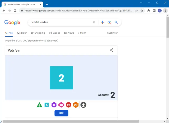This screenshot has width=169, height=123.
Task: Switch to the Videos tab
Action: click(x=55, y=33)
